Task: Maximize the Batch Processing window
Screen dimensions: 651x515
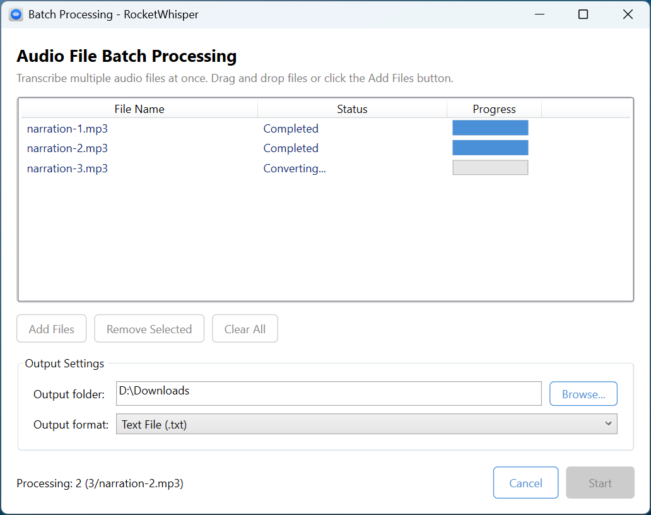Action: (x=583, y=15)
